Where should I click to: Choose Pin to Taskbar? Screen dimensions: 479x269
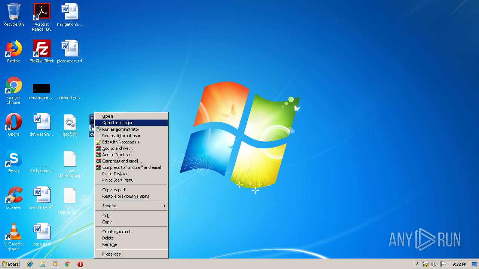click(x=131, y=174)
